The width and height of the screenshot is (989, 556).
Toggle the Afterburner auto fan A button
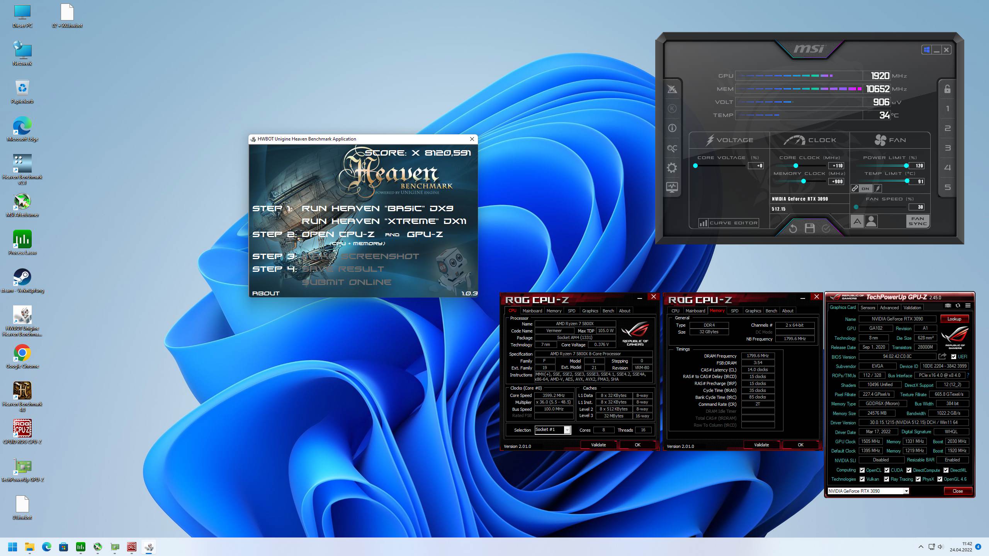(857, 222)
